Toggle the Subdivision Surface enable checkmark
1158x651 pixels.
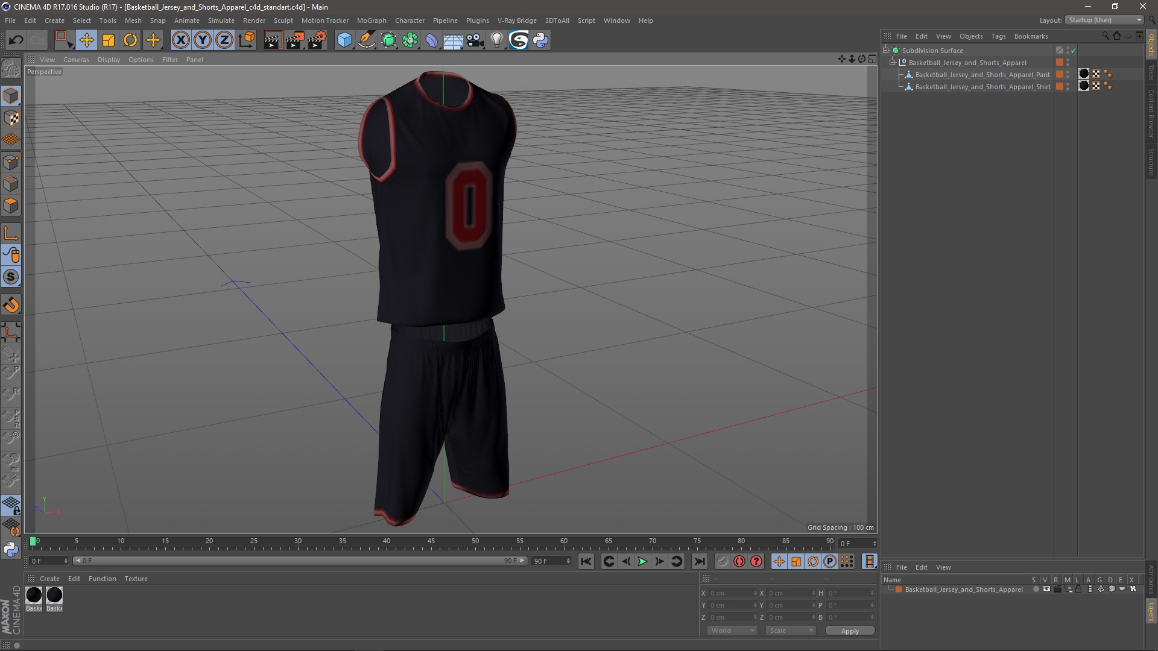click(1074, 51)
